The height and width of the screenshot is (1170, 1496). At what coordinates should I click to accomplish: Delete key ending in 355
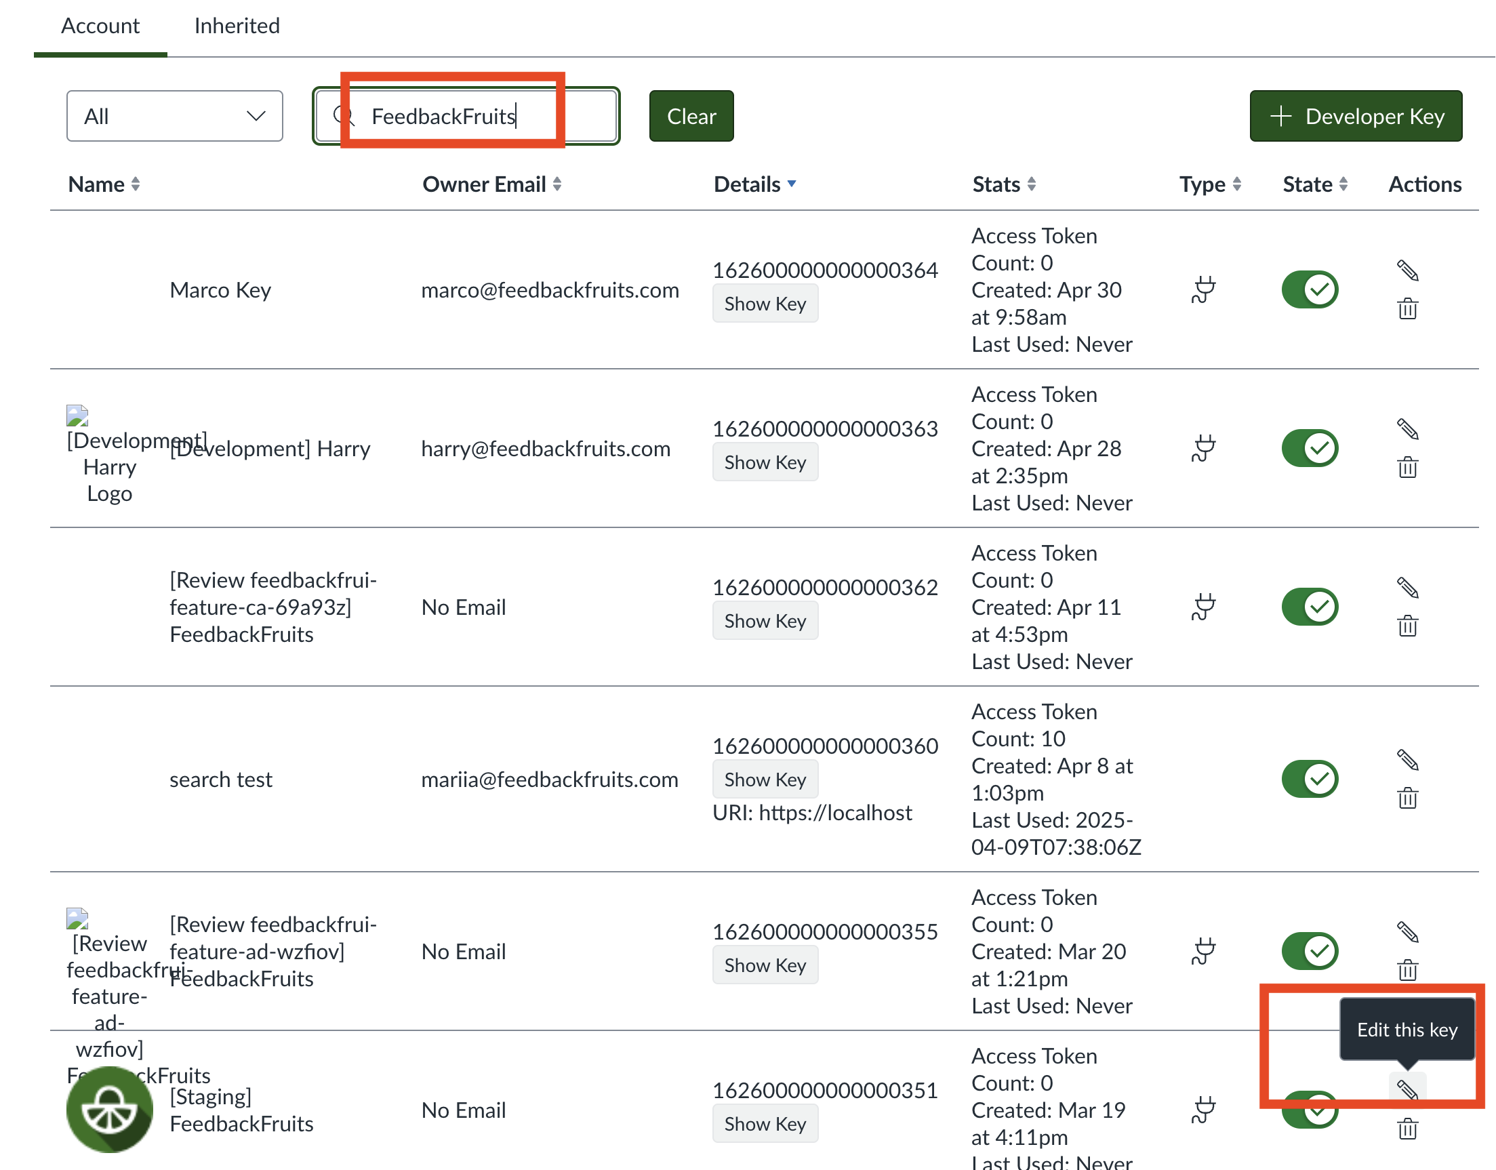(x=1407, y=970)
